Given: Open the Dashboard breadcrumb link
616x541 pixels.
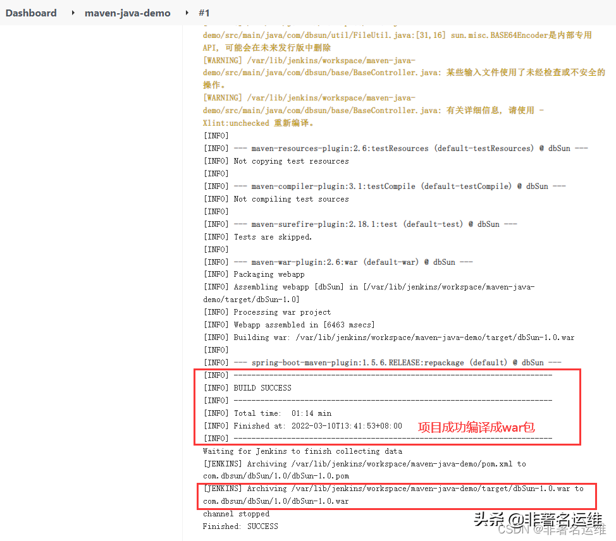Looking at the screenshot, I should [30, 13].
